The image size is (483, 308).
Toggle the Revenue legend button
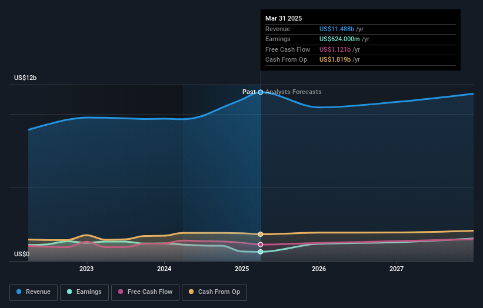[x=34, y=292]
